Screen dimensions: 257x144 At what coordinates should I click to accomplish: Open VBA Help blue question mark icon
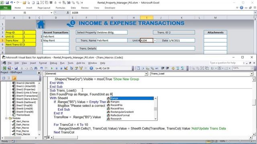(x=91, y=68)
